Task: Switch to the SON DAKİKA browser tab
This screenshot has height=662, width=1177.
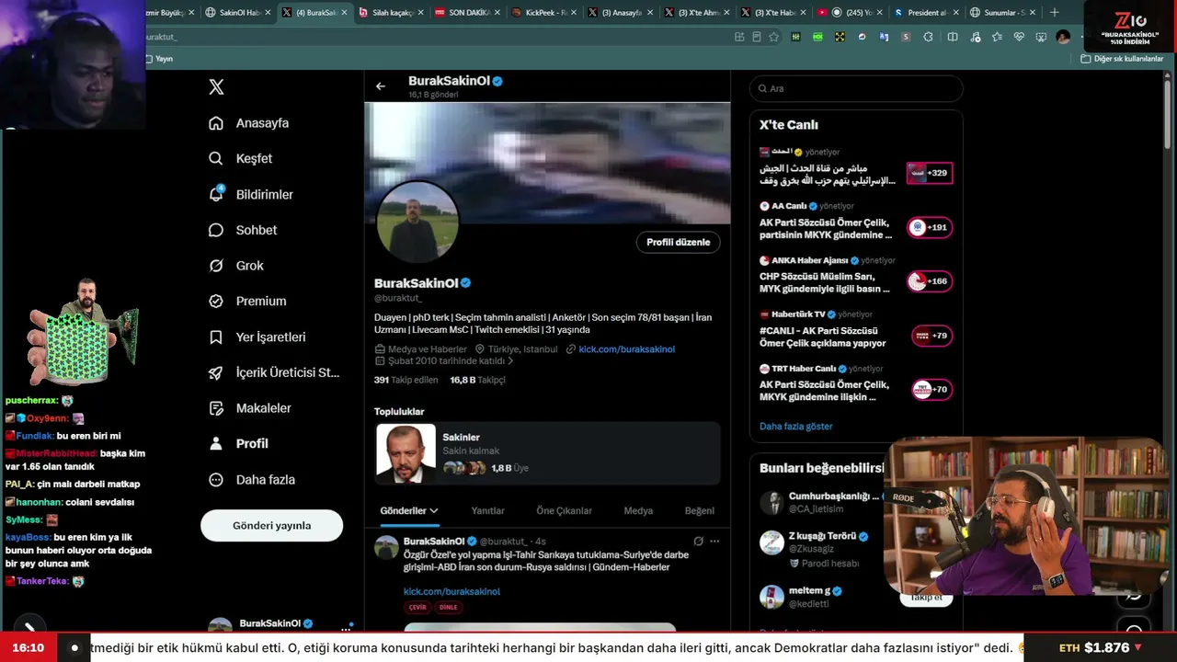Action: [x=468, y=13]
